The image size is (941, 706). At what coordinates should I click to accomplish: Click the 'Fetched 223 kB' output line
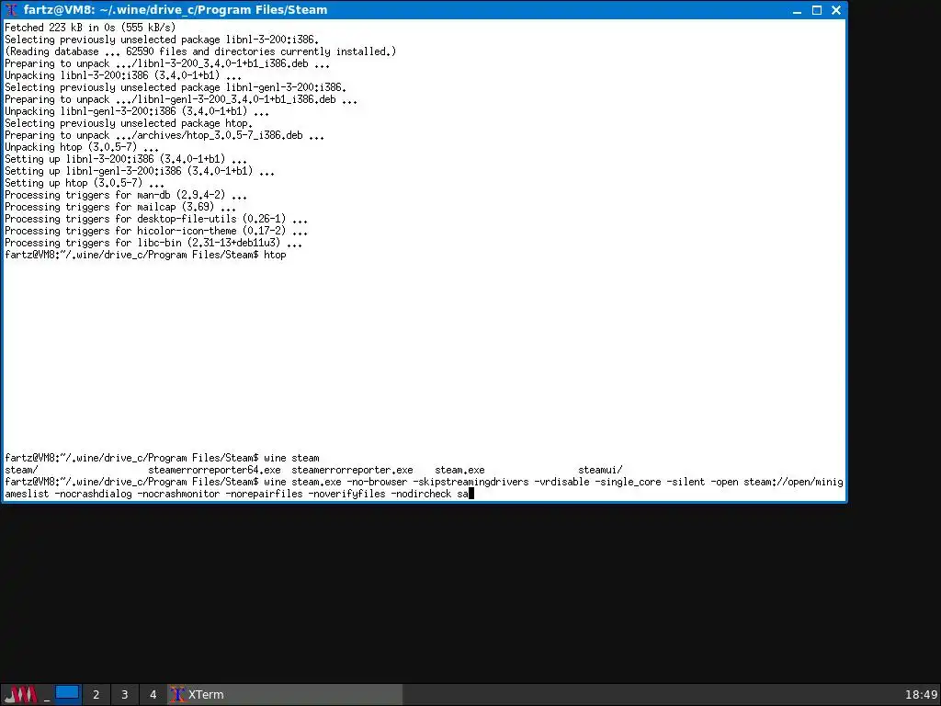click(x=90, y=28)
